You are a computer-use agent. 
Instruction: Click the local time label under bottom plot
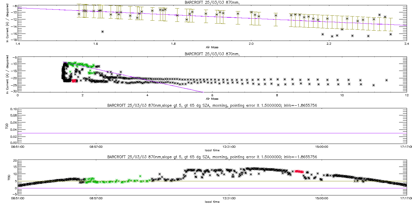(212, 202)
